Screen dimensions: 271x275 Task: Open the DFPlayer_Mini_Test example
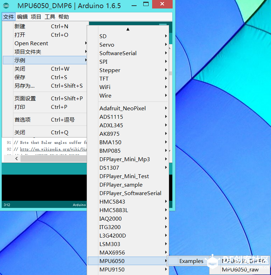[128, 176]
